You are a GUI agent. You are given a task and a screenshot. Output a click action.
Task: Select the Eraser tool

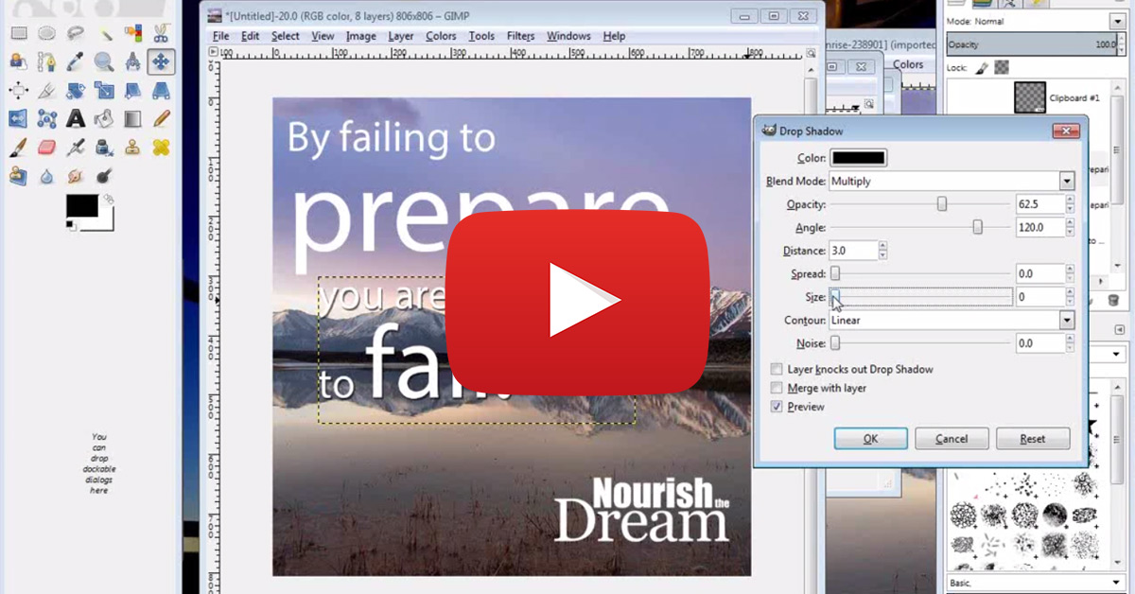(46, 147)
